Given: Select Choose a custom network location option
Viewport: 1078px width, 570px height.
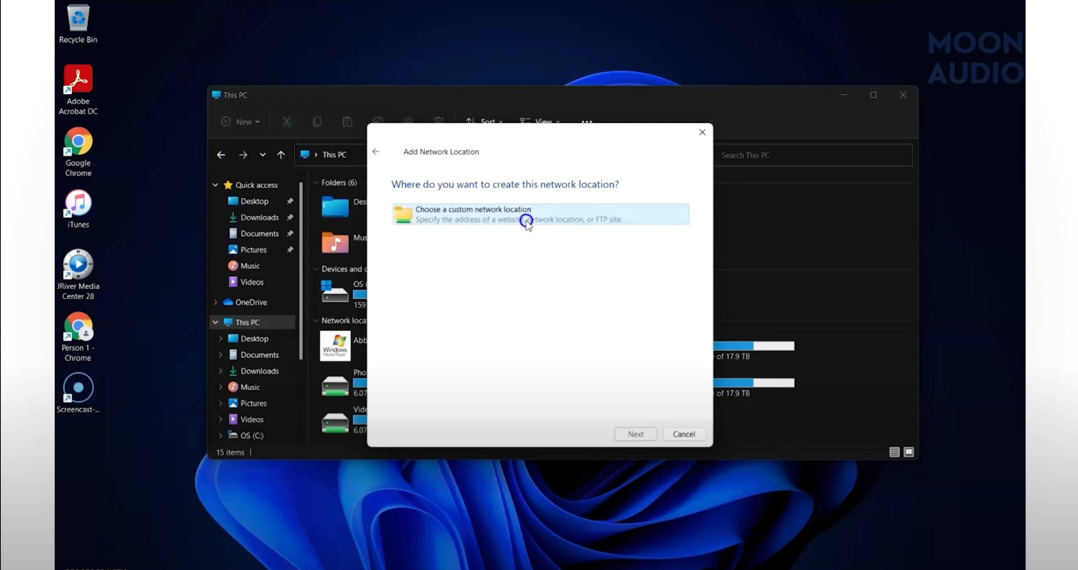Looking at the screenshot, I should point(540,214).
